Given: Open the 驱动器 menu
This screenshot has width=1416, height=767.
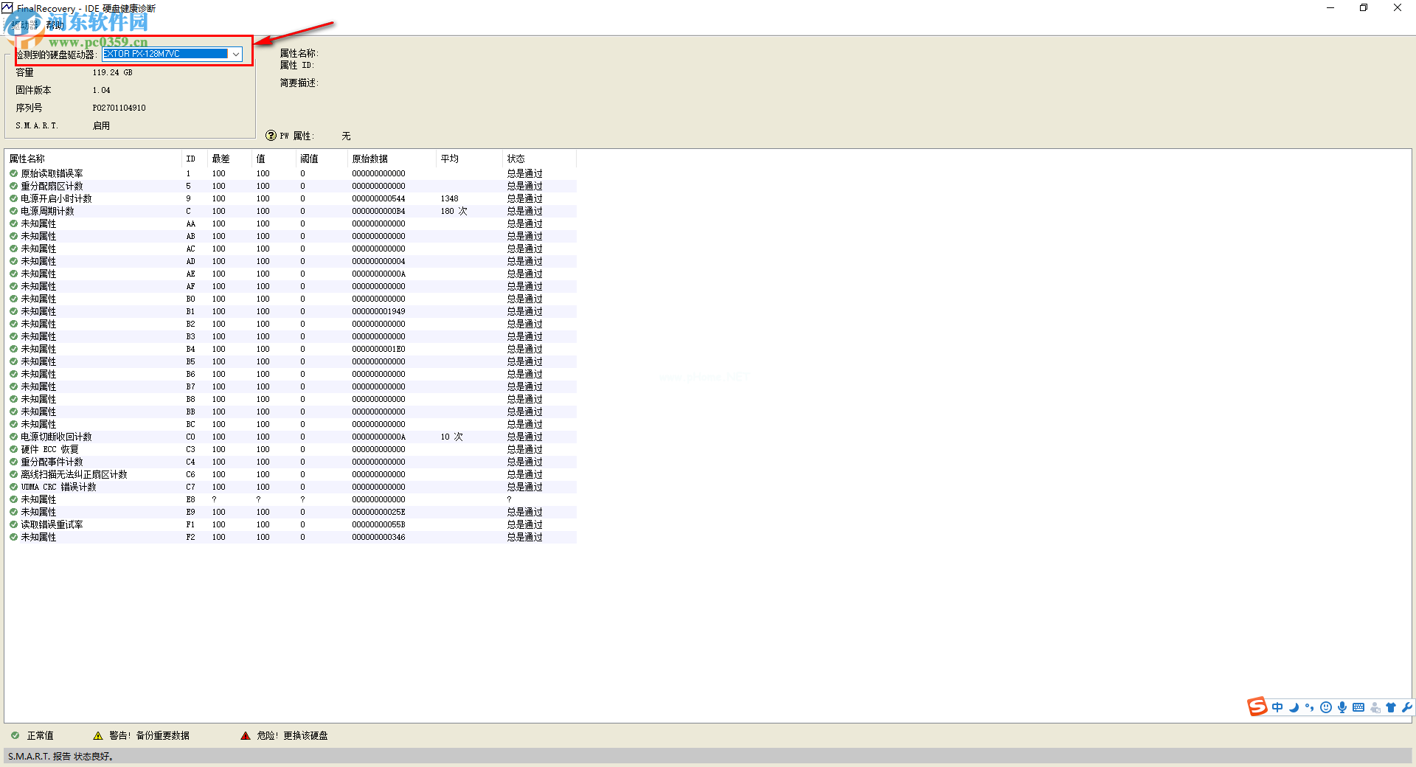Looking at the screenshot, I should click(25, 25).
